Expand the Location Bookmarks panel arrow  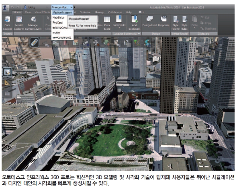coord(139,34)
